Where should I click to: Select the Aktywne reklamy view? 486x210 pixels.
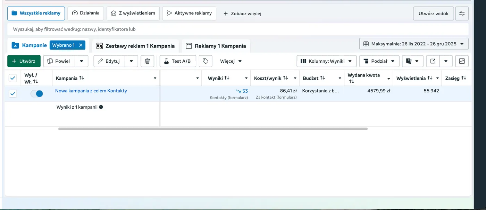(x=189, y=13)
